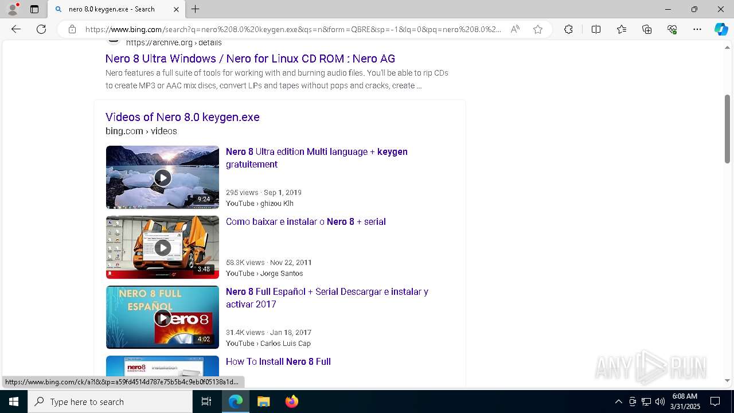This screenshot has height=413, width=734.
Task: Open Nero 8 Ultra edition Multi language video link
Action: point(317,158)
